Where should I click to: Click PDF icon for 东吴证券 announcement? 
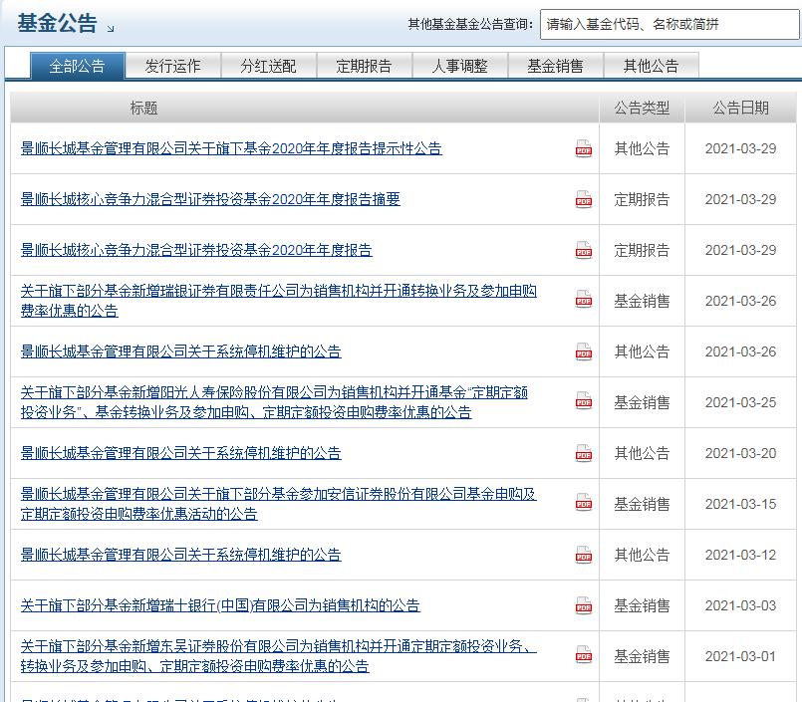point(583,655)
